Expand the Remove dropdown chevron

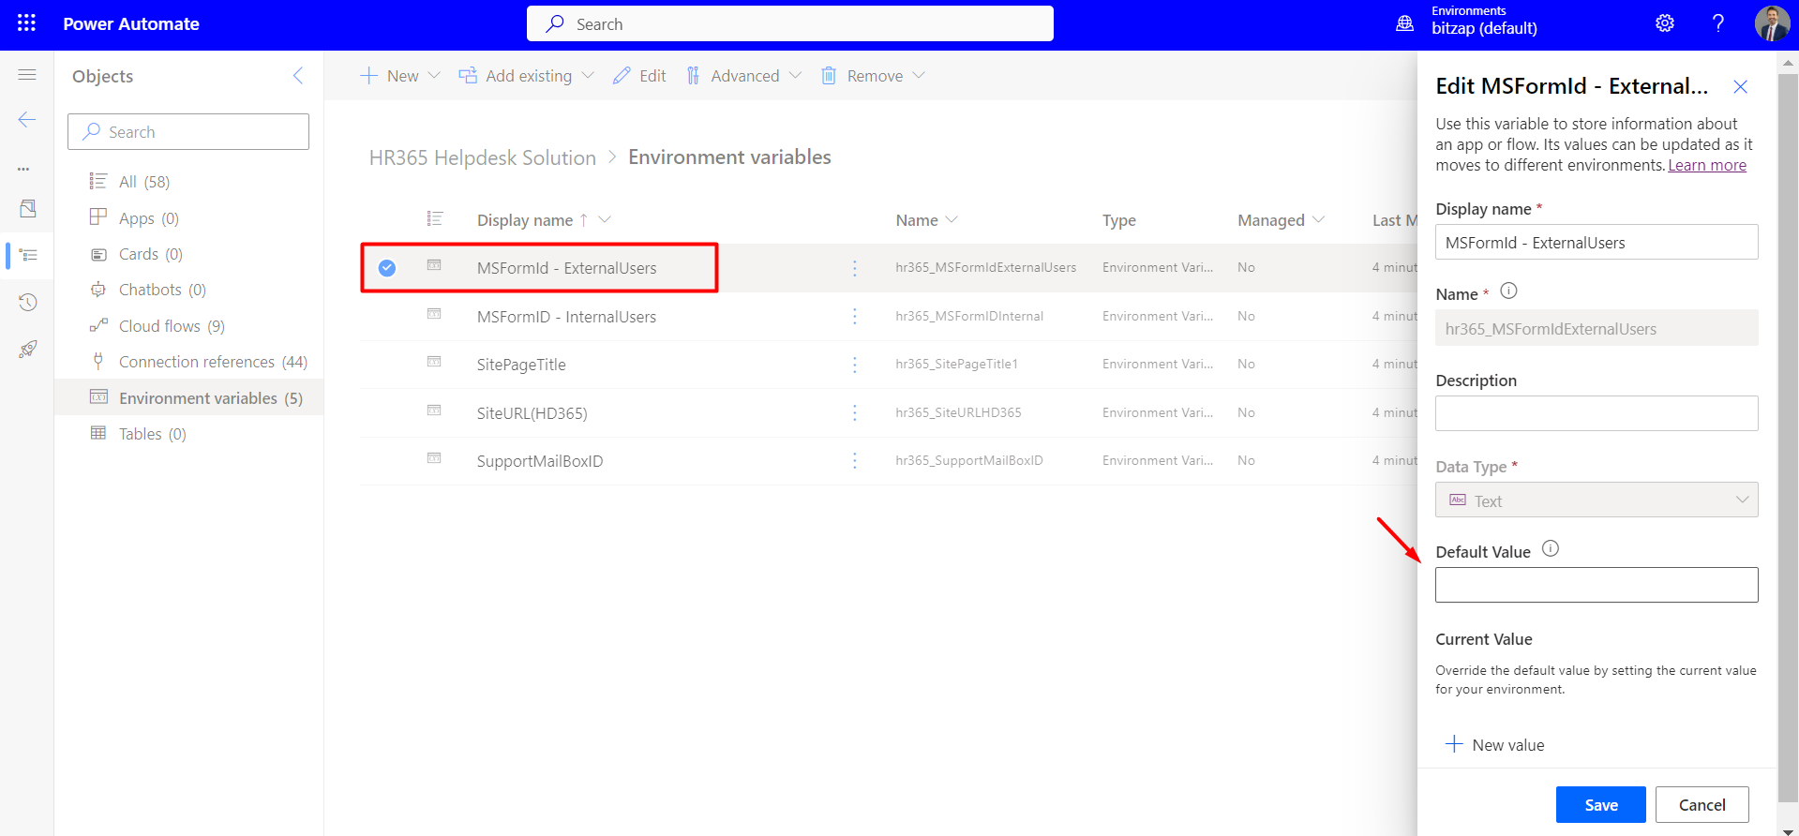(x=919, y=76)
